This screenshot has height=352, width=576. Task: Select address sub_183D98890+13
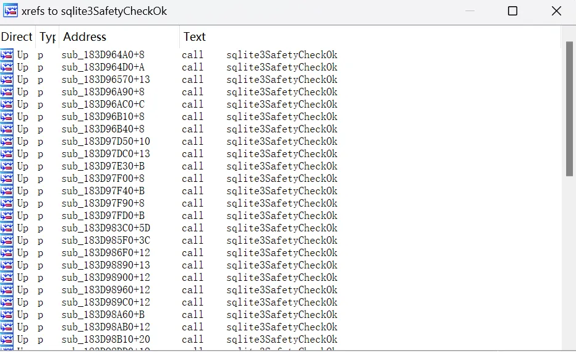106,265
